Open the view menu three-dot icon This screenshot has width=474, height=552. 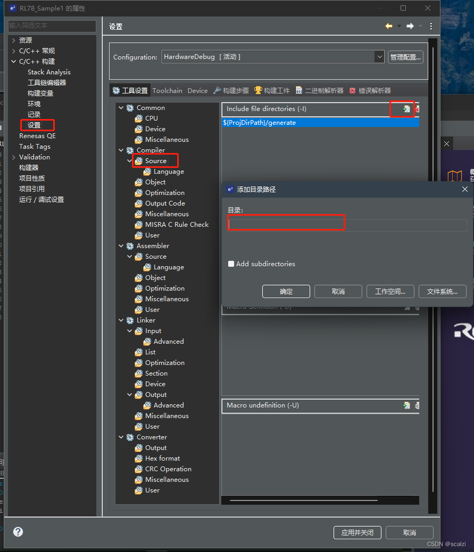[430, 26]
